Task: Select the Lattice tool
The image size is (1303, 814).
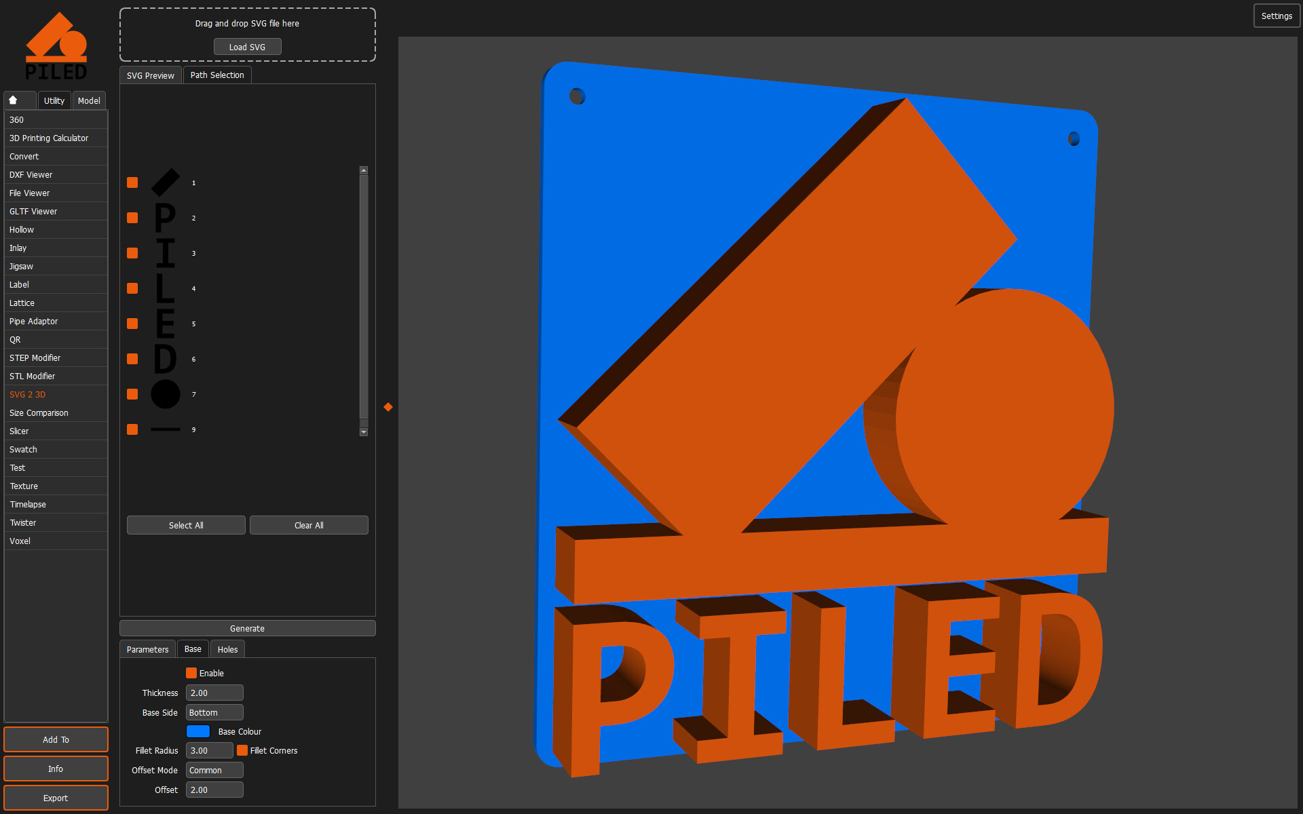Action: pos(56,303)
